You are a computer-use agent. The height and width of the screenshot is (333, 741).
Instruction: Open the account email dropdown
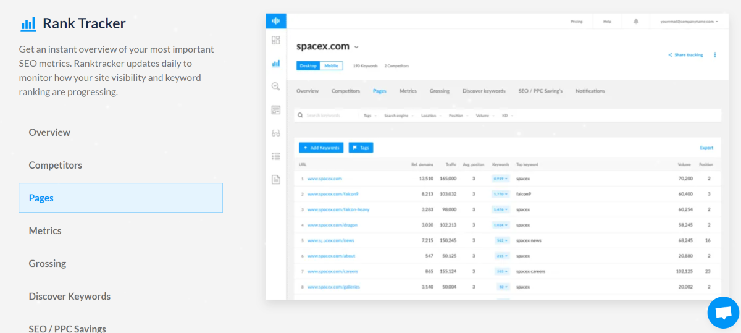tap(689, 21)
